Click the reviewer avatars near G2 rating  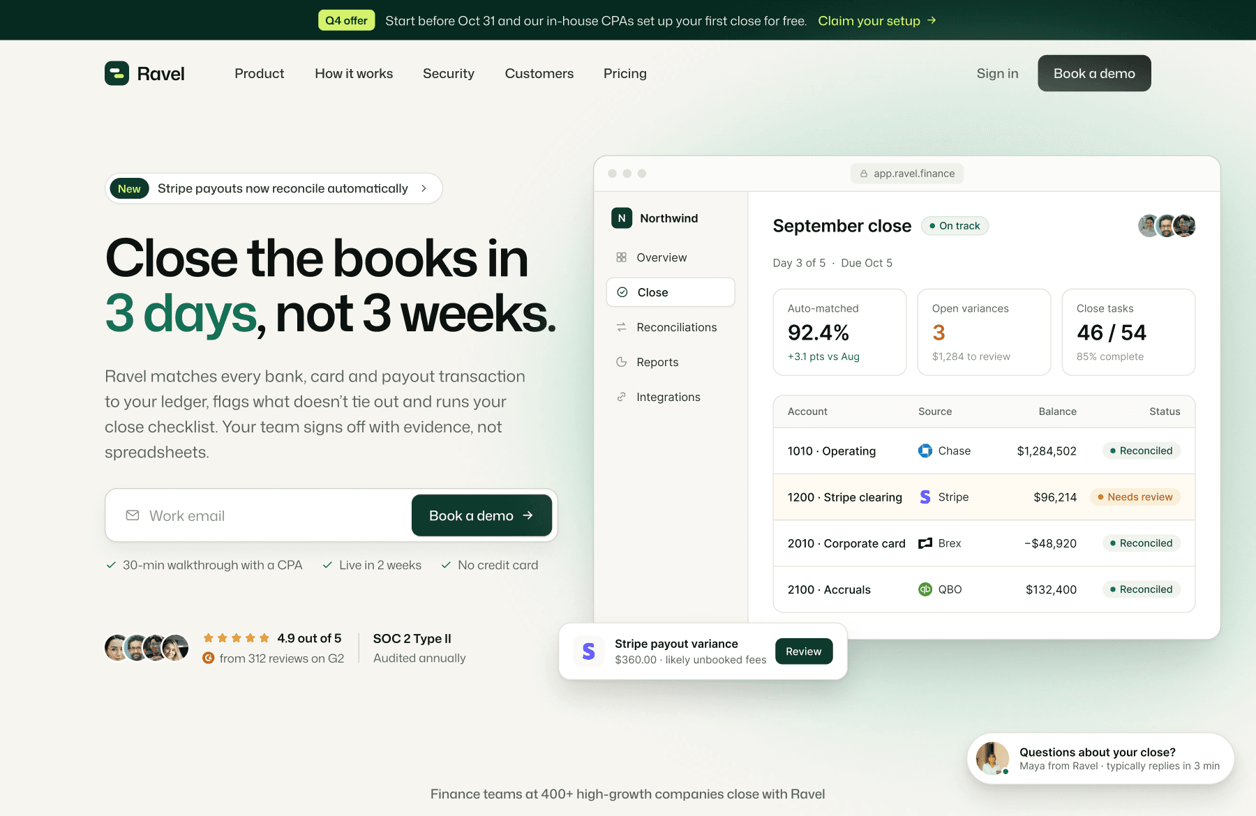[x=147, y=648]
